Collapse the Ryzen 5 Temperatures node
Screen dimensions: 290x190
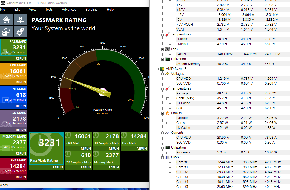162,89
